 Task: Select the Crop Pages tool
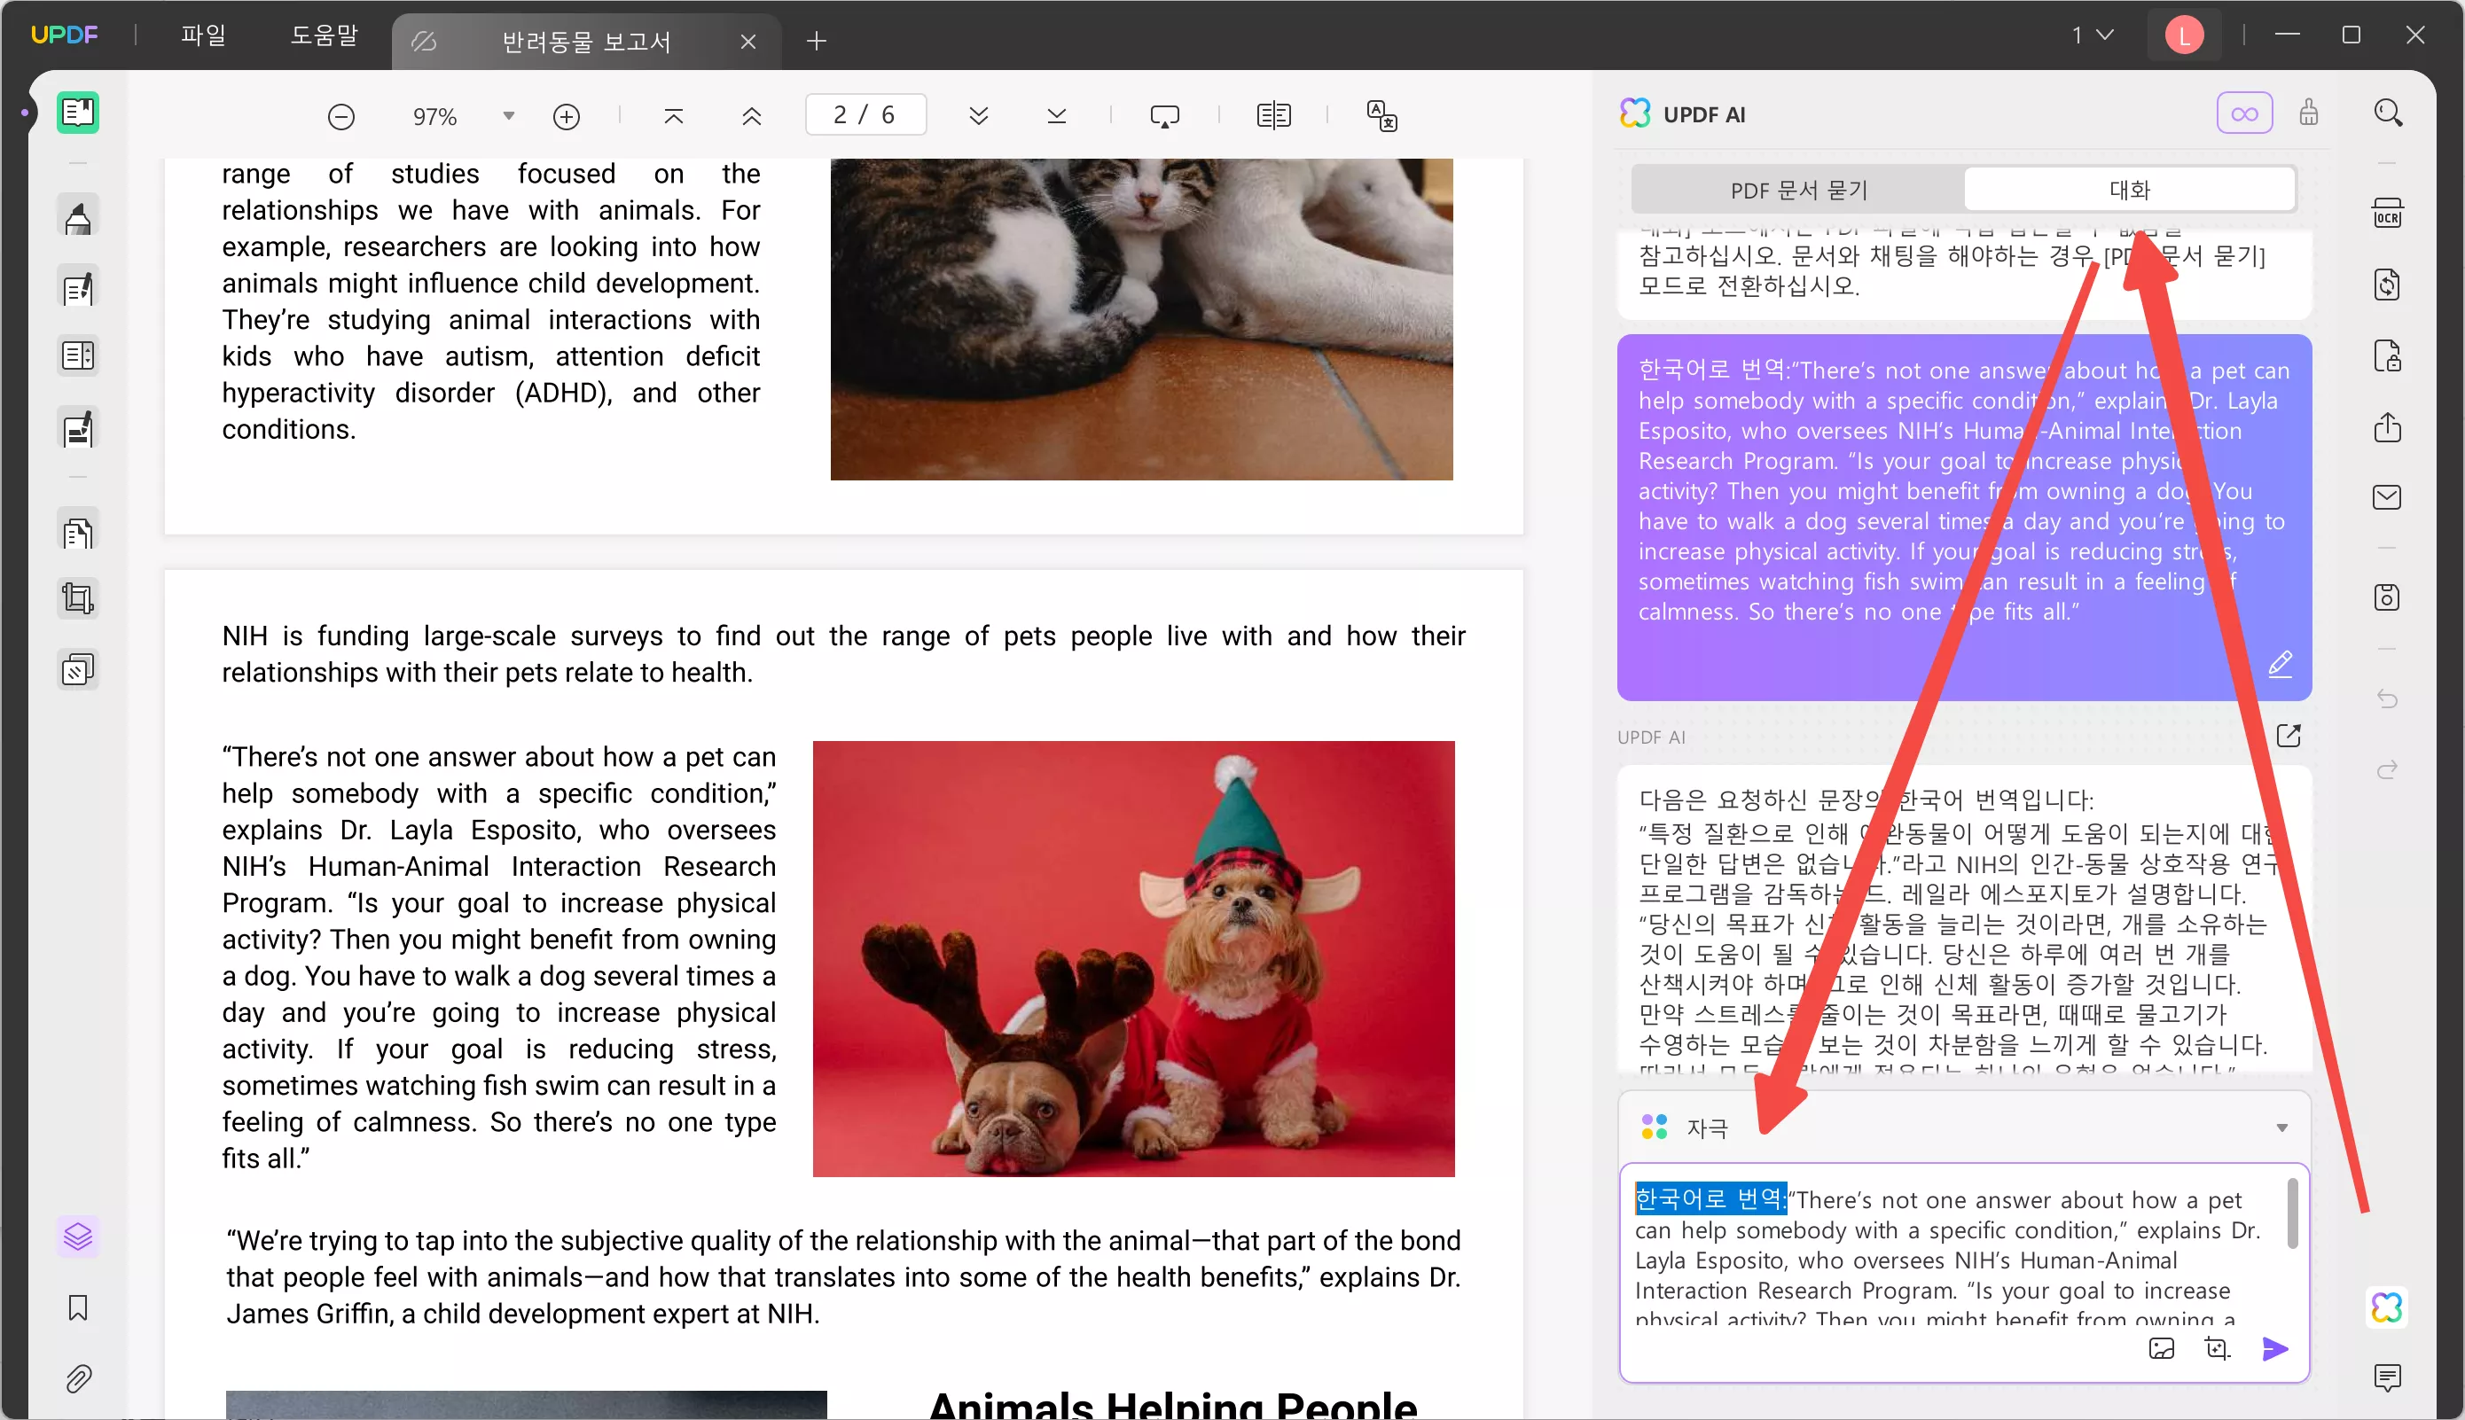point(78,597)
